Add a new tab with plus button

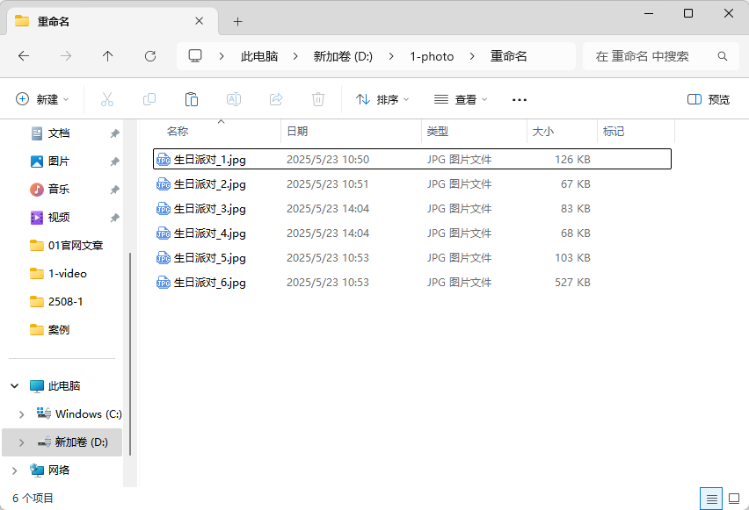coord(237,21)
